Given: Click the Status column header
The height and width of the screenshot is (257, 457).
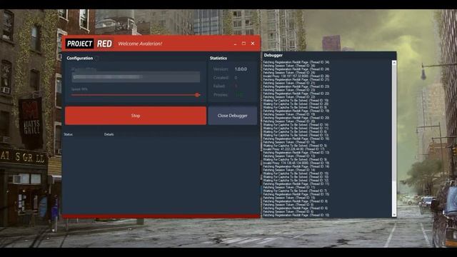Looking at the screenshot, I should click(69, 134).
